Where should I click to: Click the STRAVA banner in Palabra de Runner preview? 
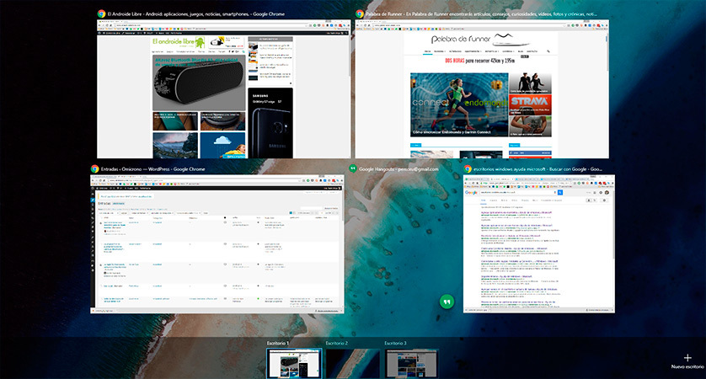pos(530,104)
